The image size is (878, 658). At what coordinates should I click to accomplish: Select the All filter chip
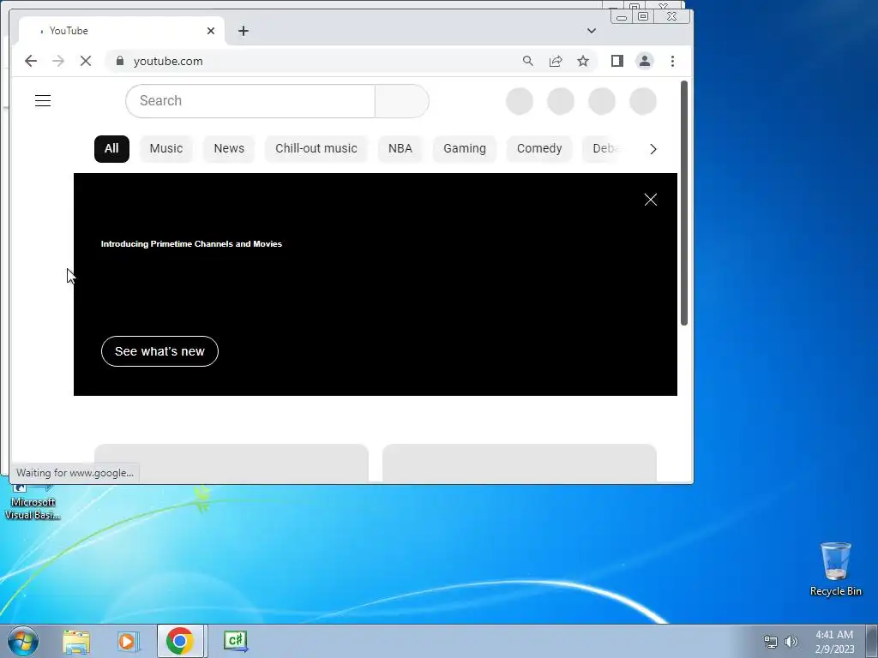click(x=111, y=149)
